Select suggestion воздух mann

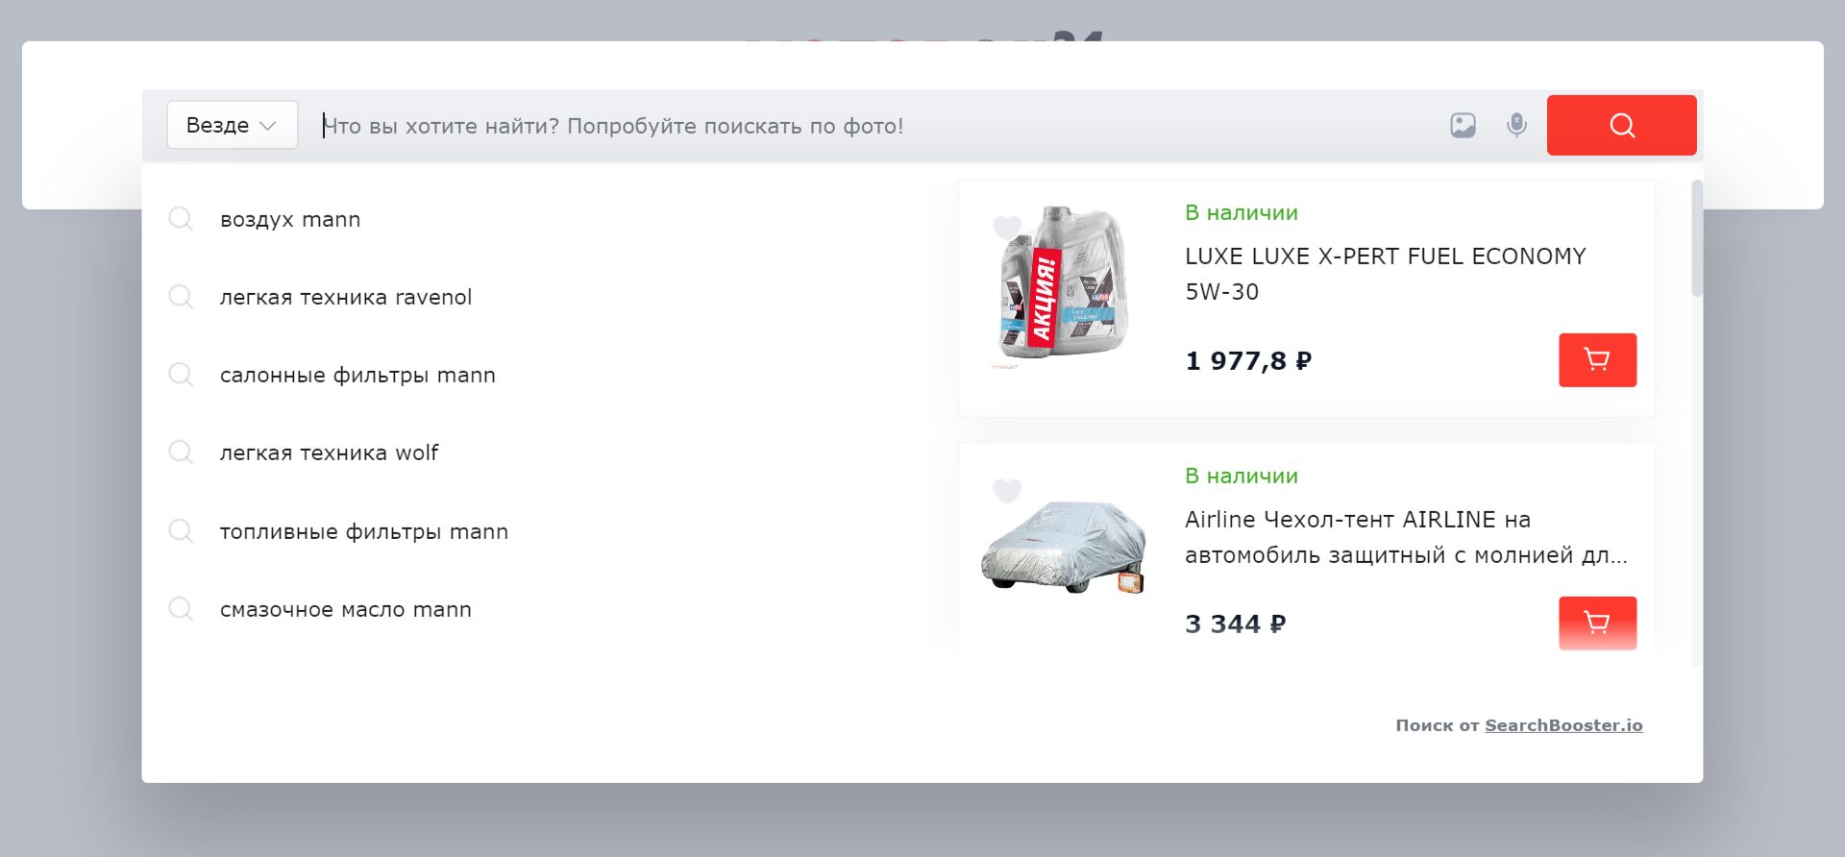pos(290,219)
